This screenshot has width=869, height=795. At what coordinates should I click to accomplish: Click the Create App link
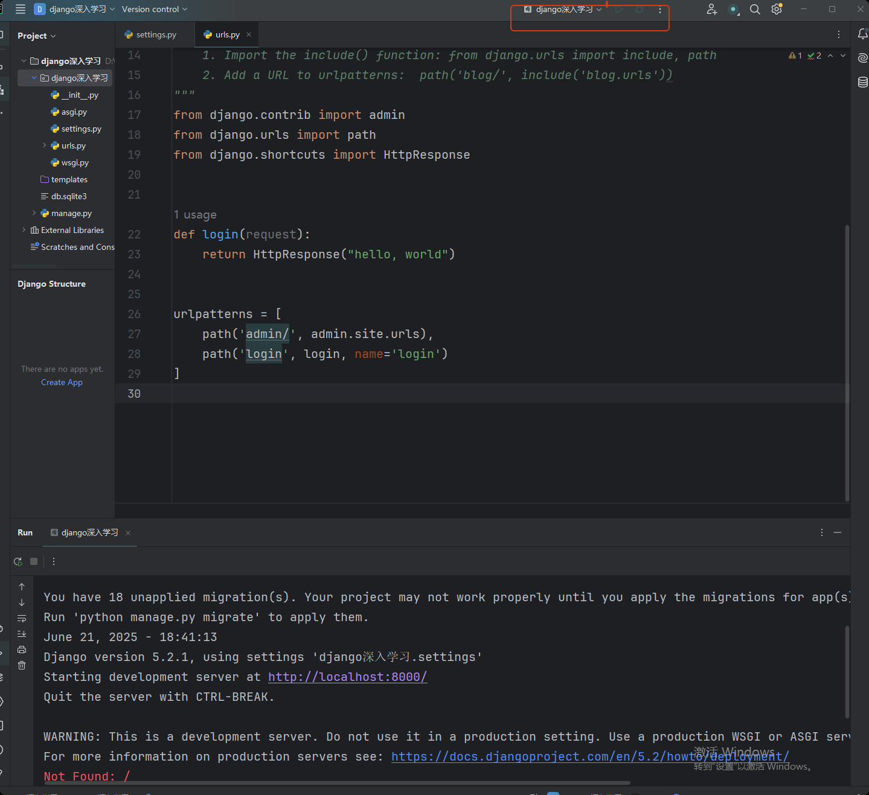pos(62,382)
